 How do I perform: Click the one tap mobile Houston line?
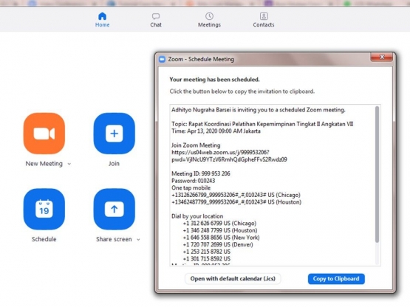pyautogui.click(x=236, y=202)
